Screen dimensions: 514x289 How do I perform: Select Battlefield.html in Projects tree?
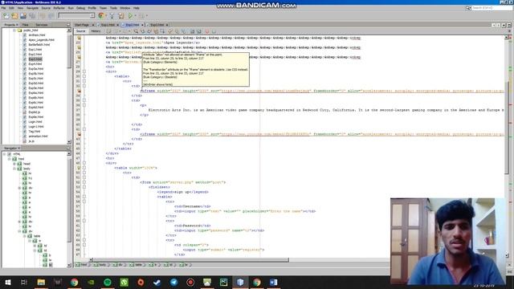39,45
